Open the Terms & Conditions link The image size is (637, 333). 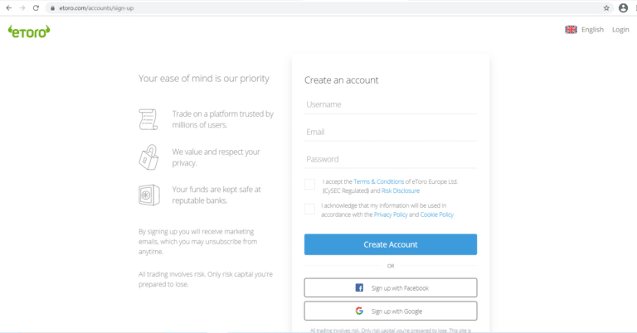pyautogui.click(x=378, y=181)
